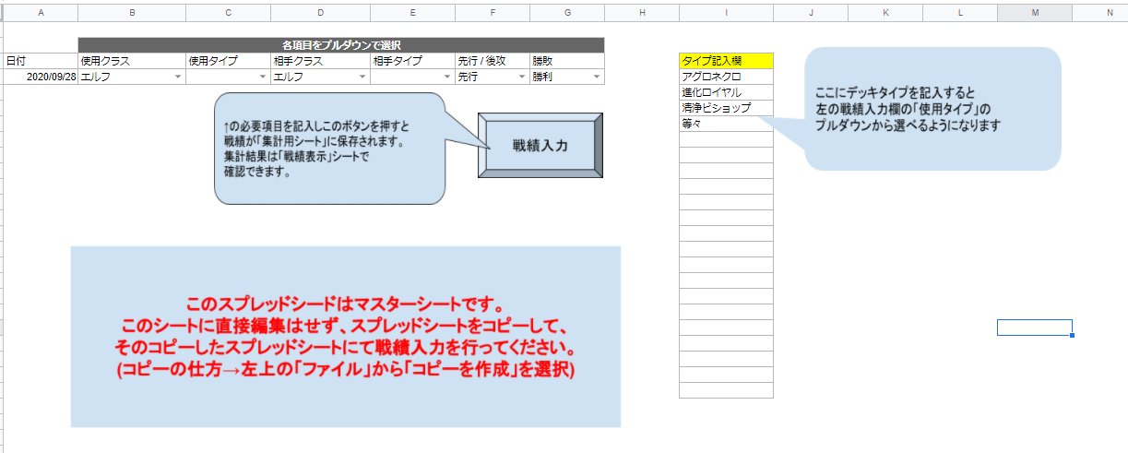The image size is (1128, 453).
Task: Select the 相手タイプ header cell
Action: click(x=412, y=61)
